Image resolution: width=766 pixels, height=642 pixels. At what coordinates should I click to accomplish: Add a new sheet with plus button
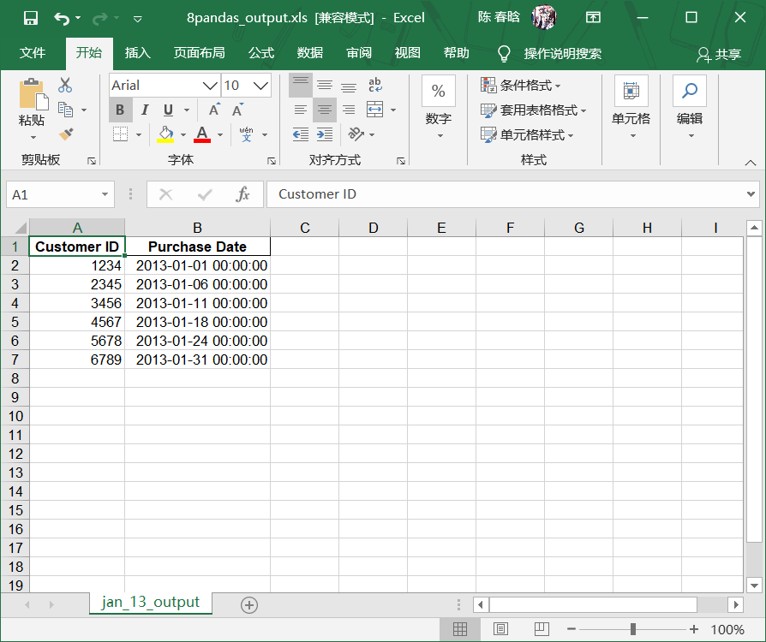coord(249,605)
